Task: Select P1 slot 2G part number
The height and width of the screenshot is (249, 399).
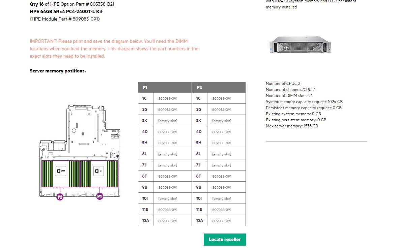Action: 168,110
